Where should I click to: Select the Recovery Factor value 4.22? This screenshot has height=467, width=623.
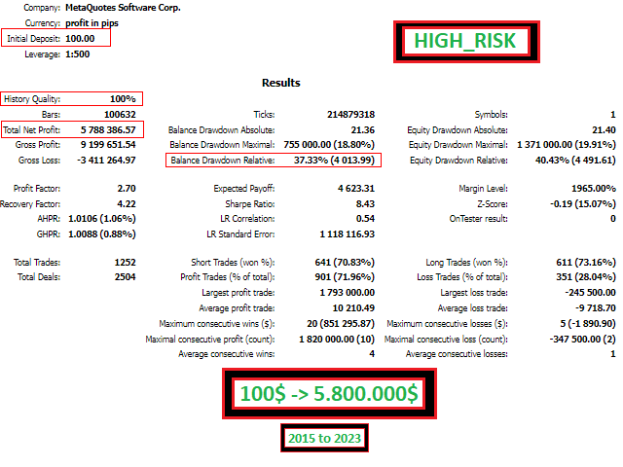127,203
